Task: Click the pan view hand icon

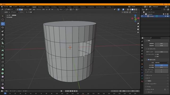Action: tap(138, 26)
